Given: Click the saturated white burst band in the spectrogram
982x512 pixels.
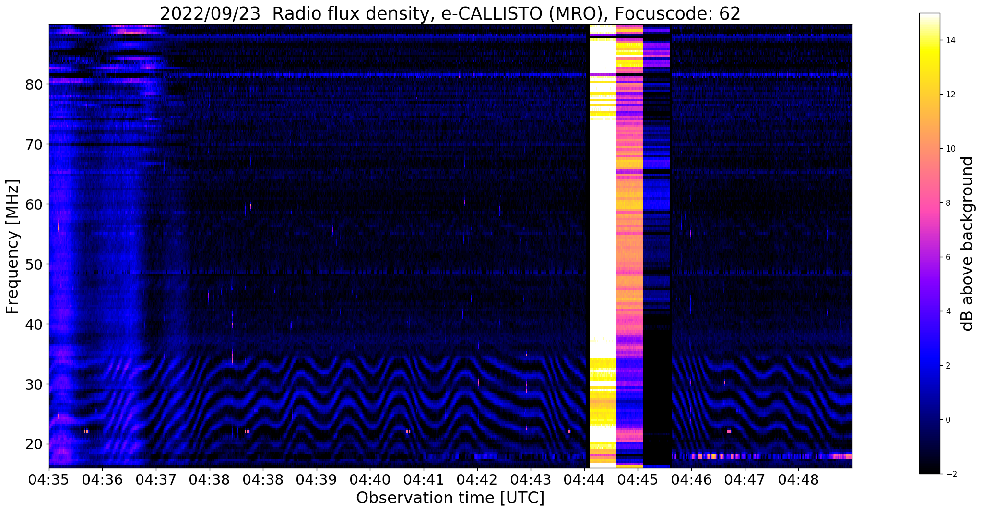Looking at the screenshot, I should click(602, 247).
